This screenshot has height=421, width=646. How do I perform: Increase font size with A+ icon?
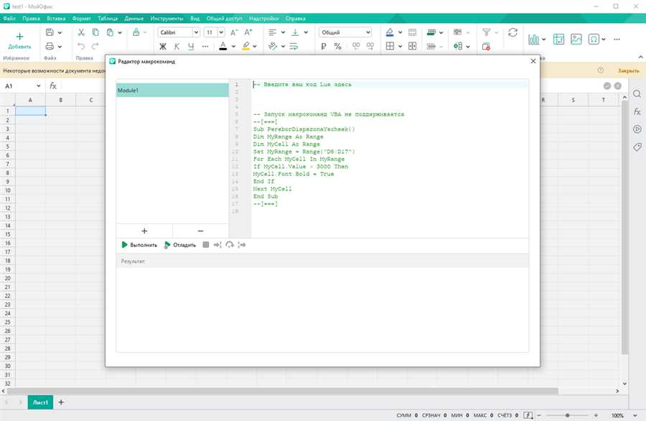tap(248, 32)
